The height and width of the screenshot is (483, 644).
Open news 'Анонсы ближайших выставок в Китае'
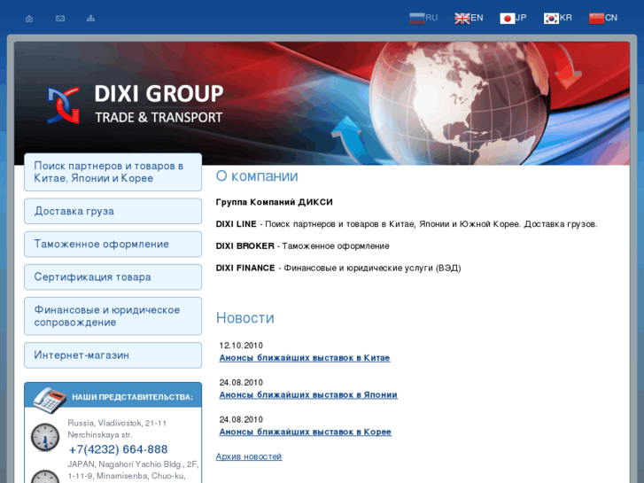click(x=305, y=358)
